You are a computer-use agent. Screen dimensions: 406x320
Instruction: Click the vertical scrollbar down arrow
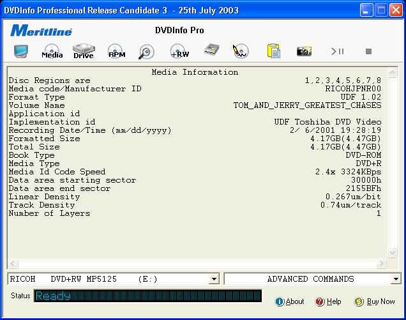393,252
